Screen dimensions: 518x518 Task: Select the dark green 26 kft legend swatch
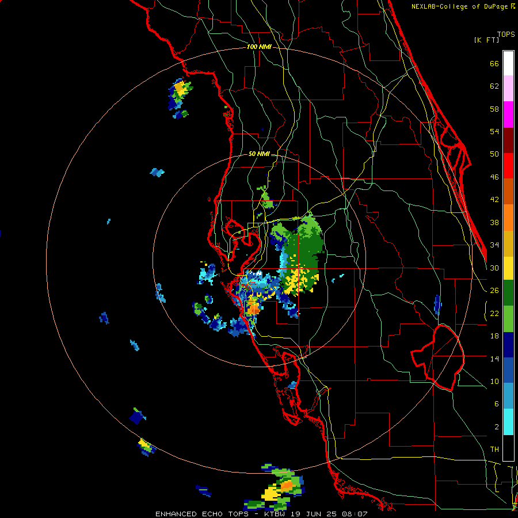508,293
